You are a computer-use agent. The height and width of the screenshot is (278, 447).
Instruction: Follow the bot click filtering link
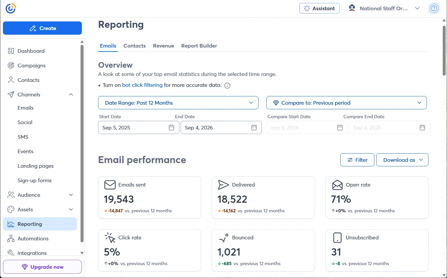[142, 85]
